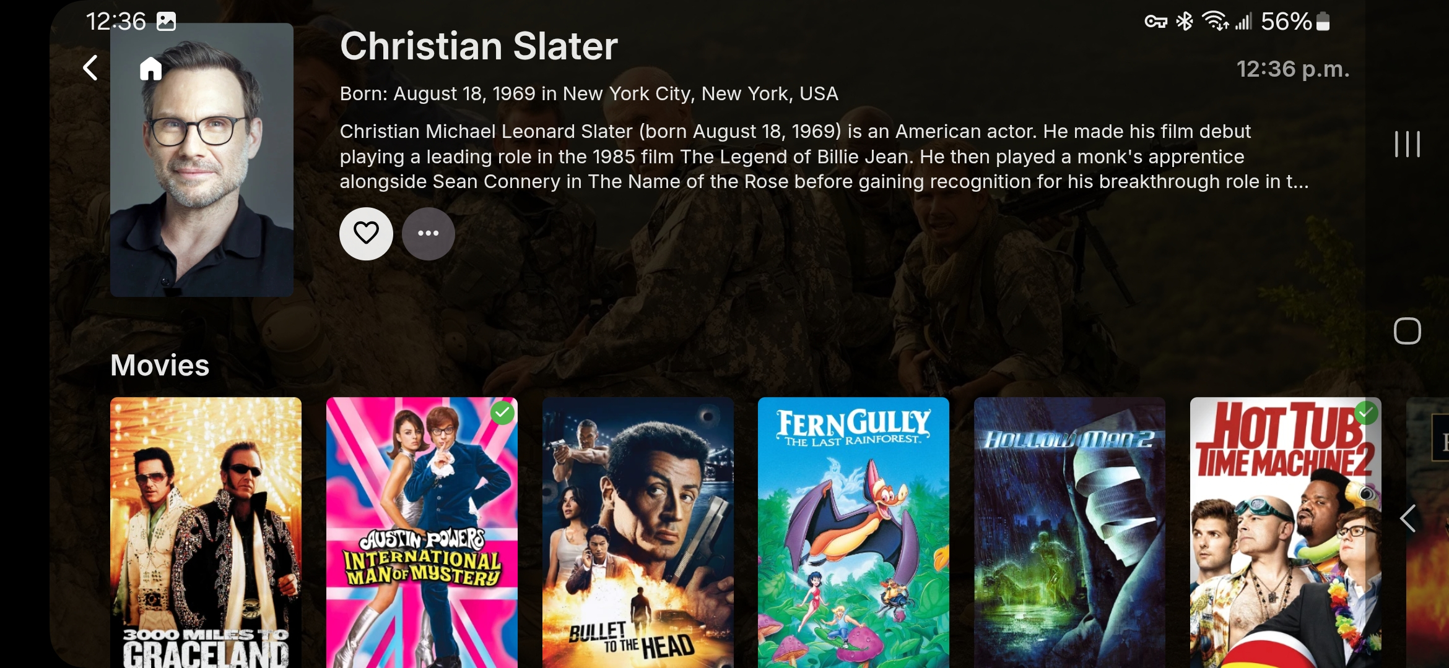Select the Bullet to the Head poster
The image size is (1449, 668).
(x=638, y=533)
